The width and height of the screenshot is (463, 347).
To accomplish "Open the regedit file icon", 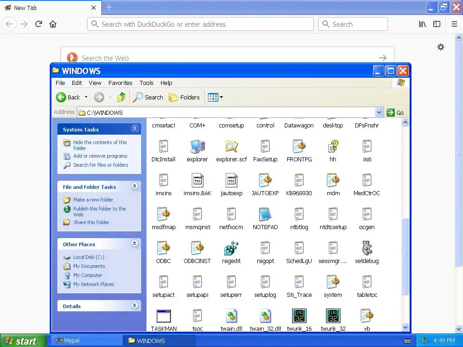I will (x=231, y=248).
